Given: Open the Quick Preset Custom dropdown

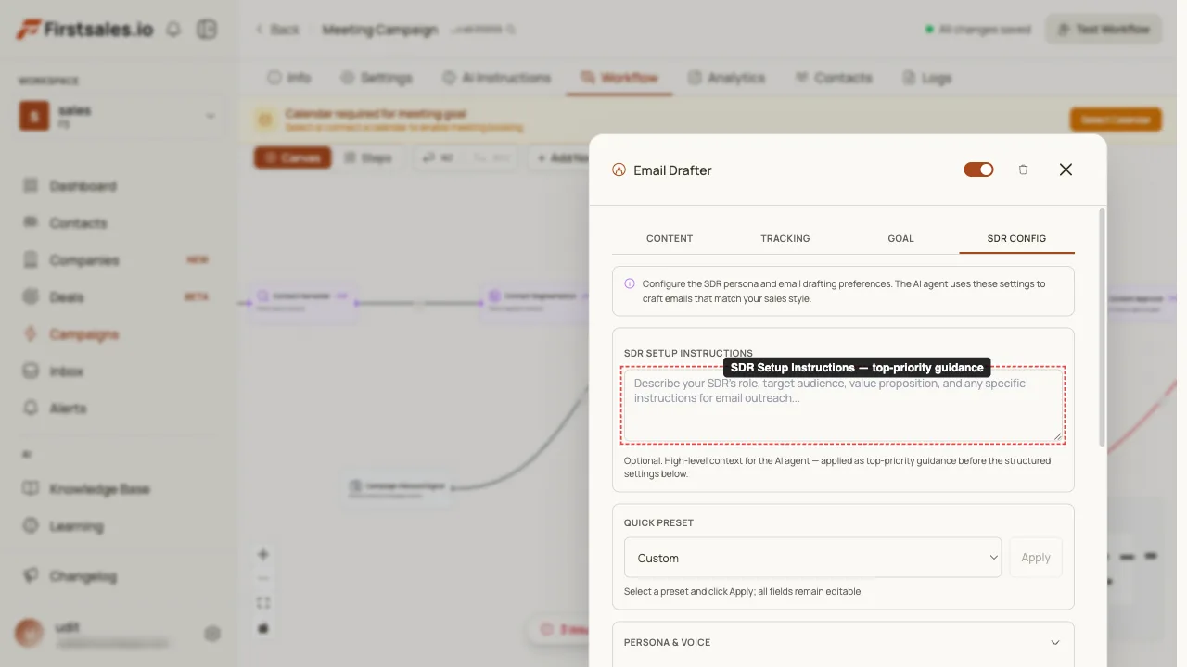Looking at the screenshot, I should click(x=812, y=558).
